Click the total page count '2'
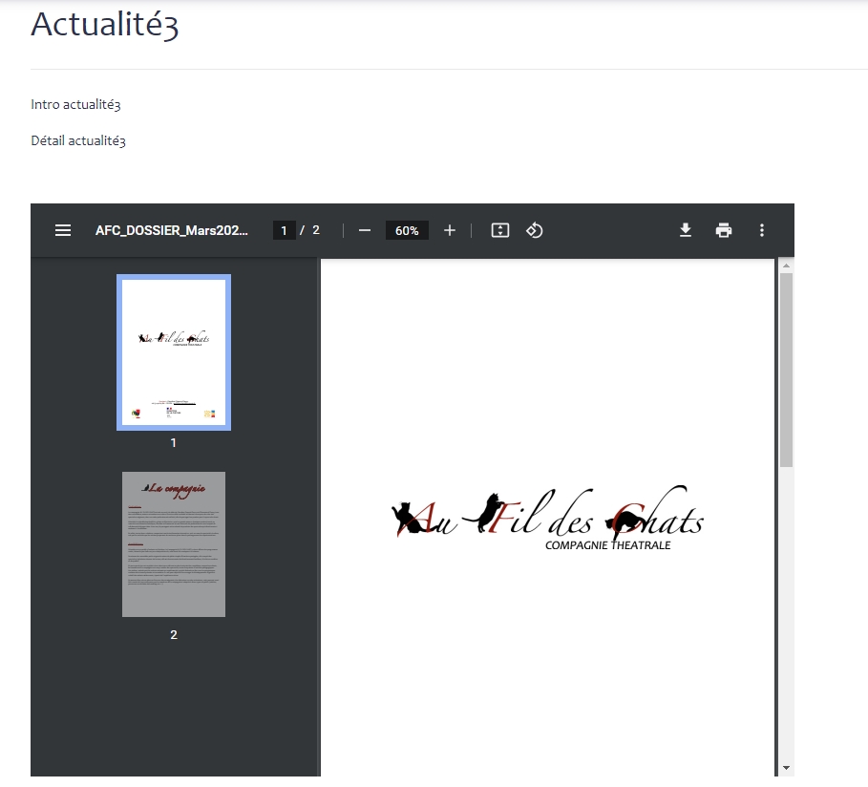This screenshot has width=868, height=787. click(316, 230)
